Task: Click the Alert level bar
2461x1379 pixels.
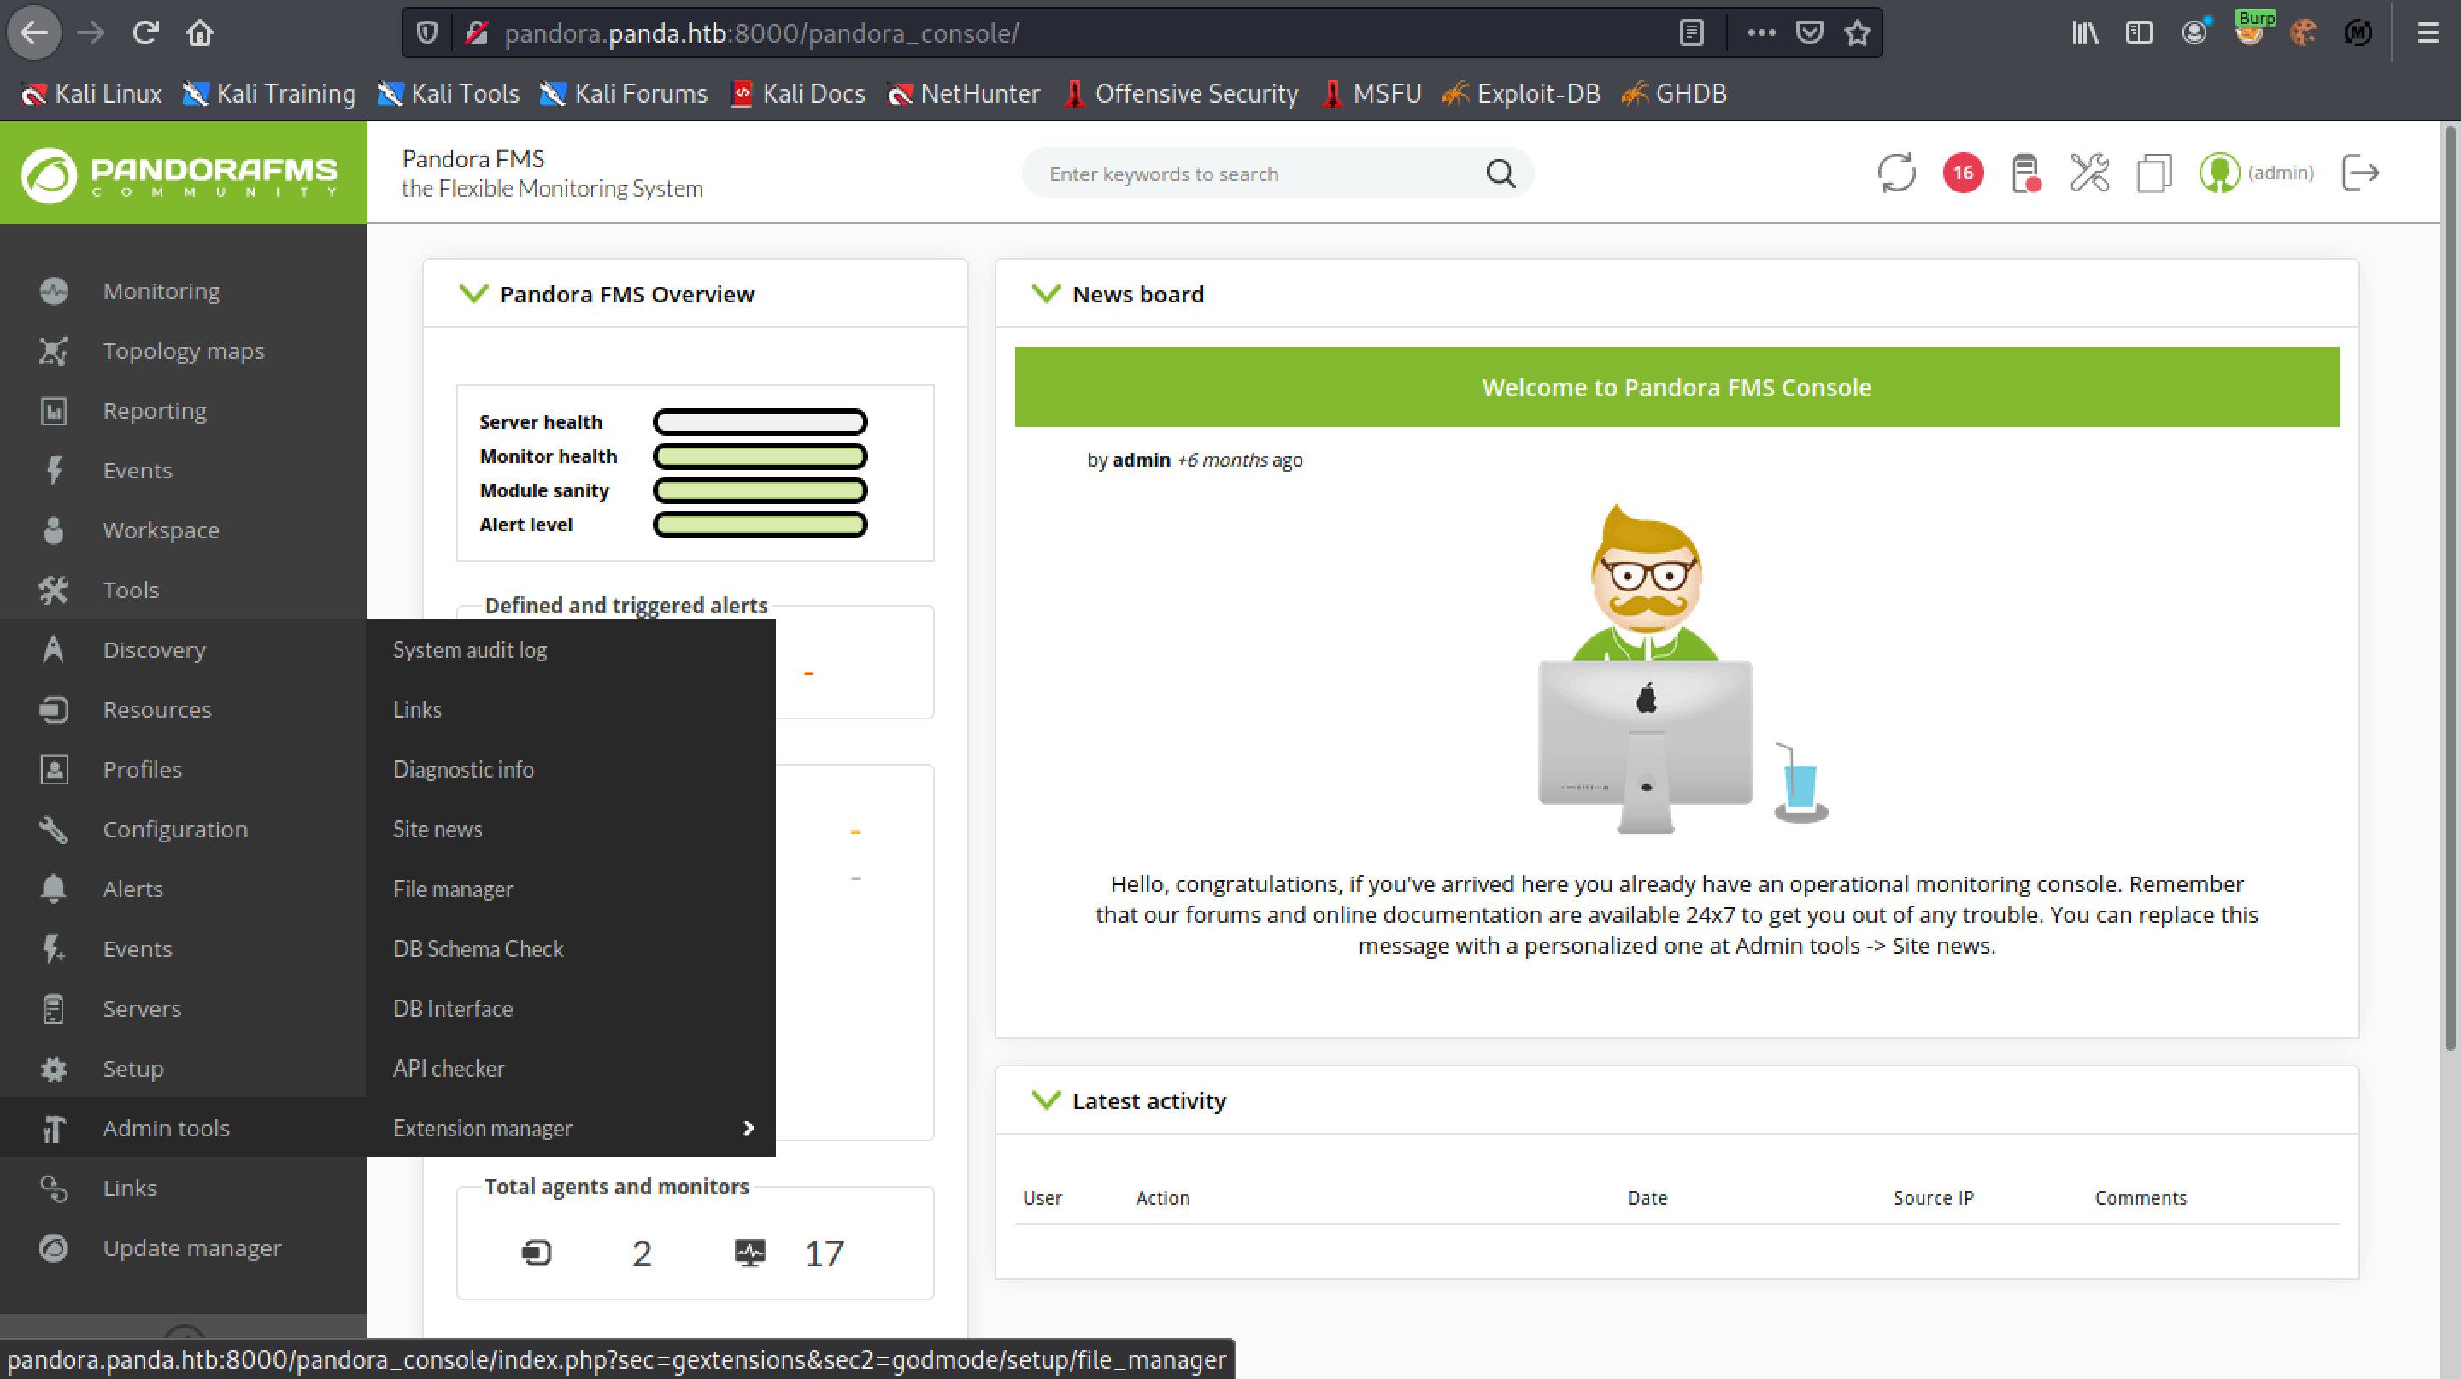Action: [760, 525]
